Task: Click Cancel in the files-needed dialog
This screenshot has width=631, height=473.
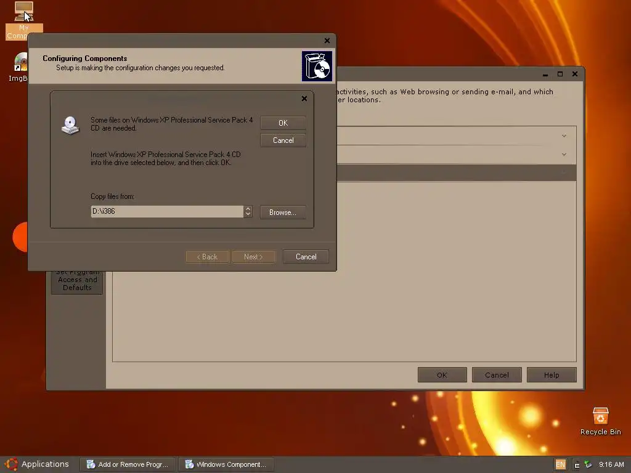Action: click(283, 140)
